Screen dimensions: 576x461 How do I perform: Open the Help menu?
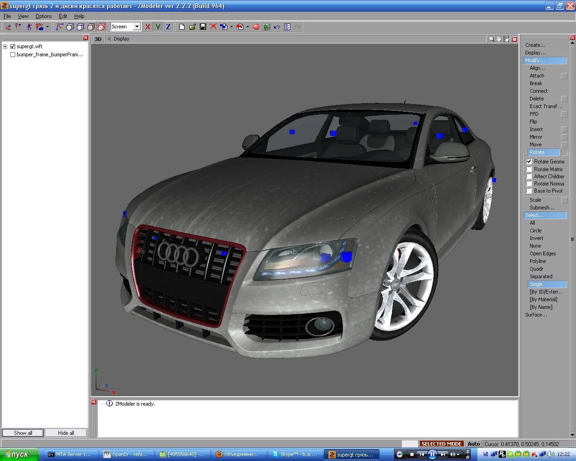[79, 16]
